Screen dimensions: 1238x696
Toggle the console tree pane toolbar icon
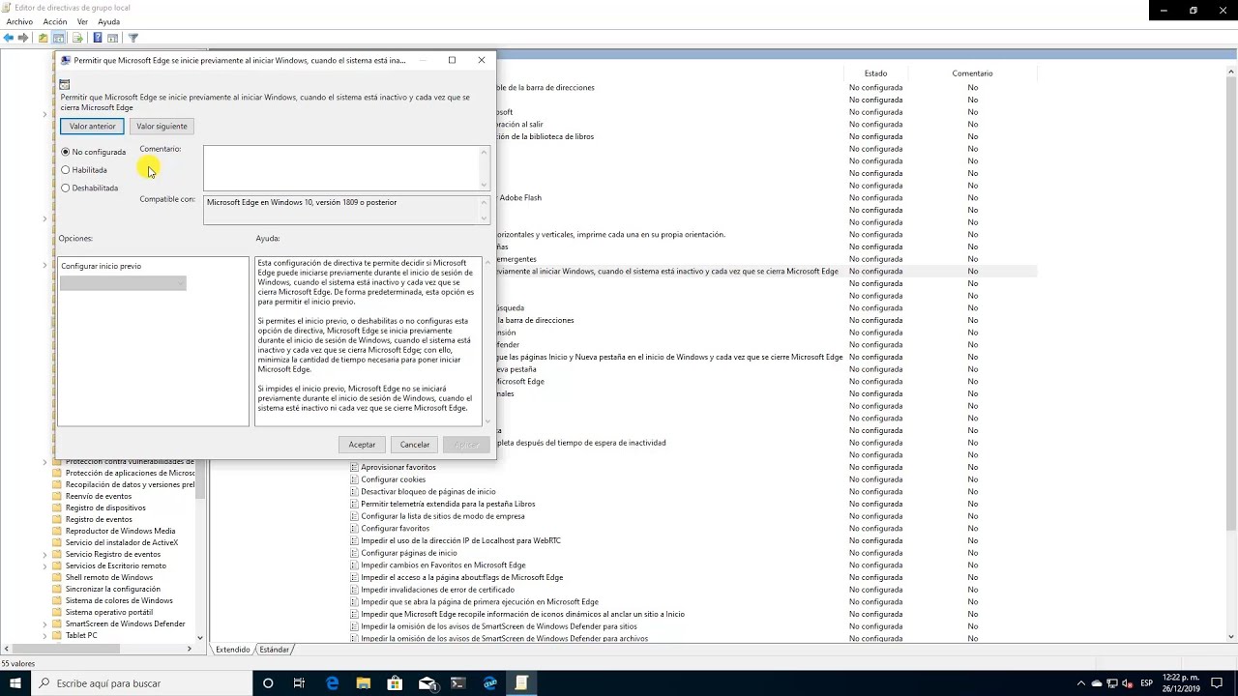tap(59, 38)
